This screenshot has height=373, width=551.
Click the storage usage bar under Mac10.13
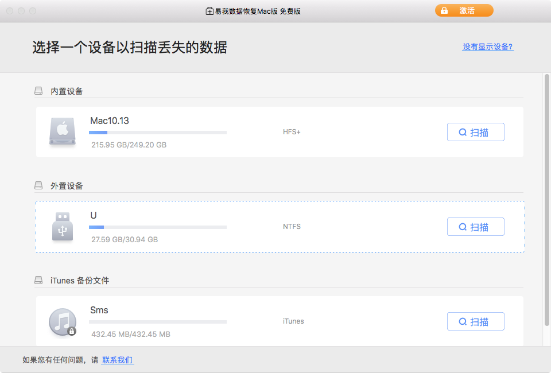[x=158, y=132]
